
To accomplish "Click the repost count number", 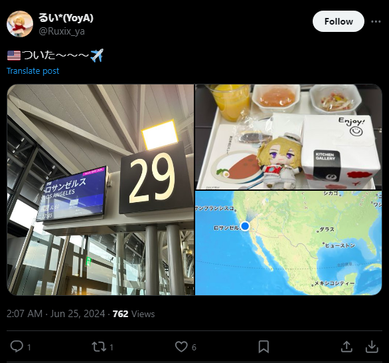I will click(112, 347).
